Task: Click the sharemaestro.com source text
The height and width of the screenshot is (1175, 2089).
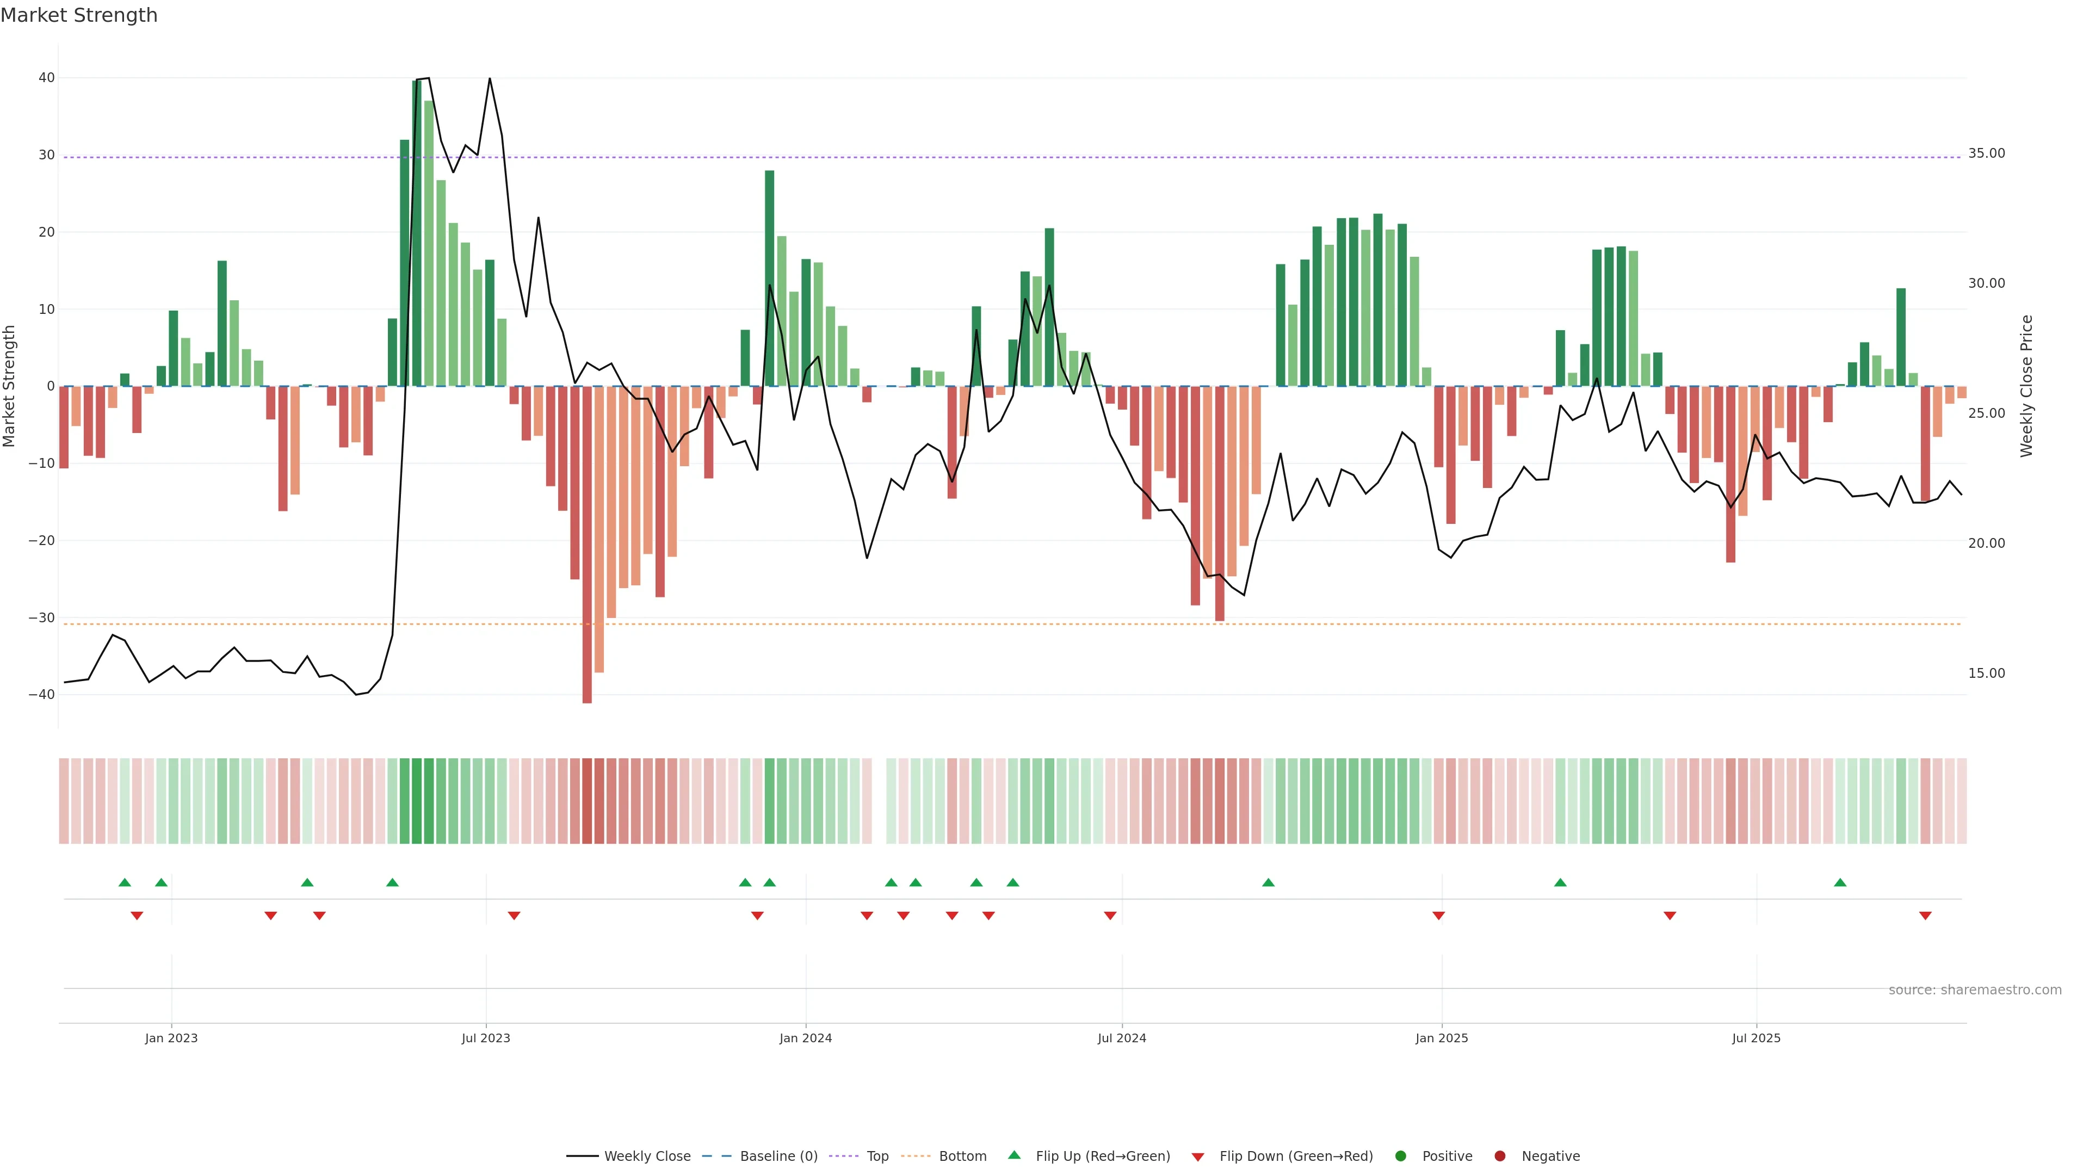Action: (1975, 990)
